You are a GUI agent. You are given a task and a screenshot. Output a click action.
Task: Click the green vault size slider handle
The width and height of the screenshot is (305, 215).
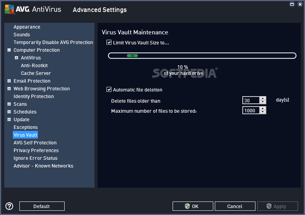[132, 56]
